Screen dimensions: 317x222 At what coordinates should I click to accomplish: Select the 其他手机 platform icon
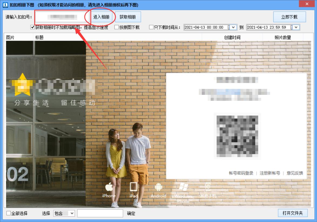pos(208,187)
